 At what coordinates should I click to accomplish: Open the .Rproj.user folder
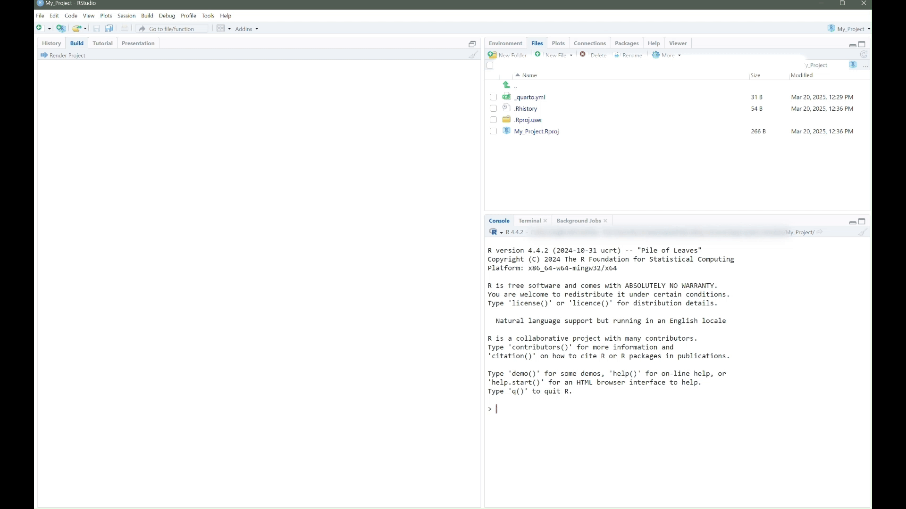(528, 120)
